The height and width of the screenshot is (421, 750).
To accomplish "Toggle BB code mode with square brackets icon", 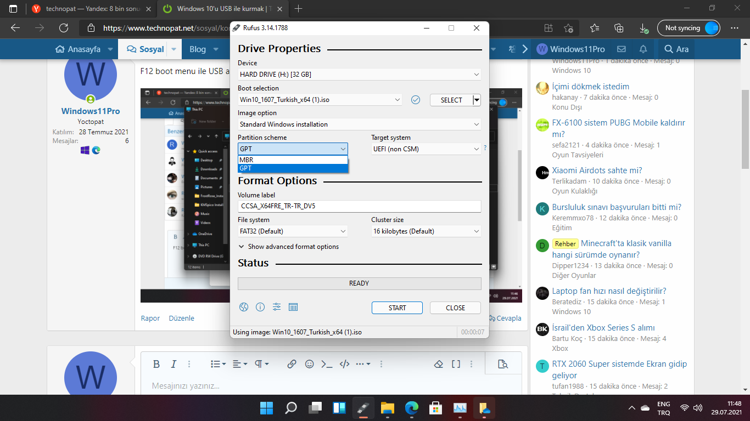I will 456,364.
